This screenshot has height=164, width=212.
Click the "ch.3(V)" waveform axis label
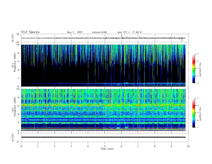pos(13,137)
